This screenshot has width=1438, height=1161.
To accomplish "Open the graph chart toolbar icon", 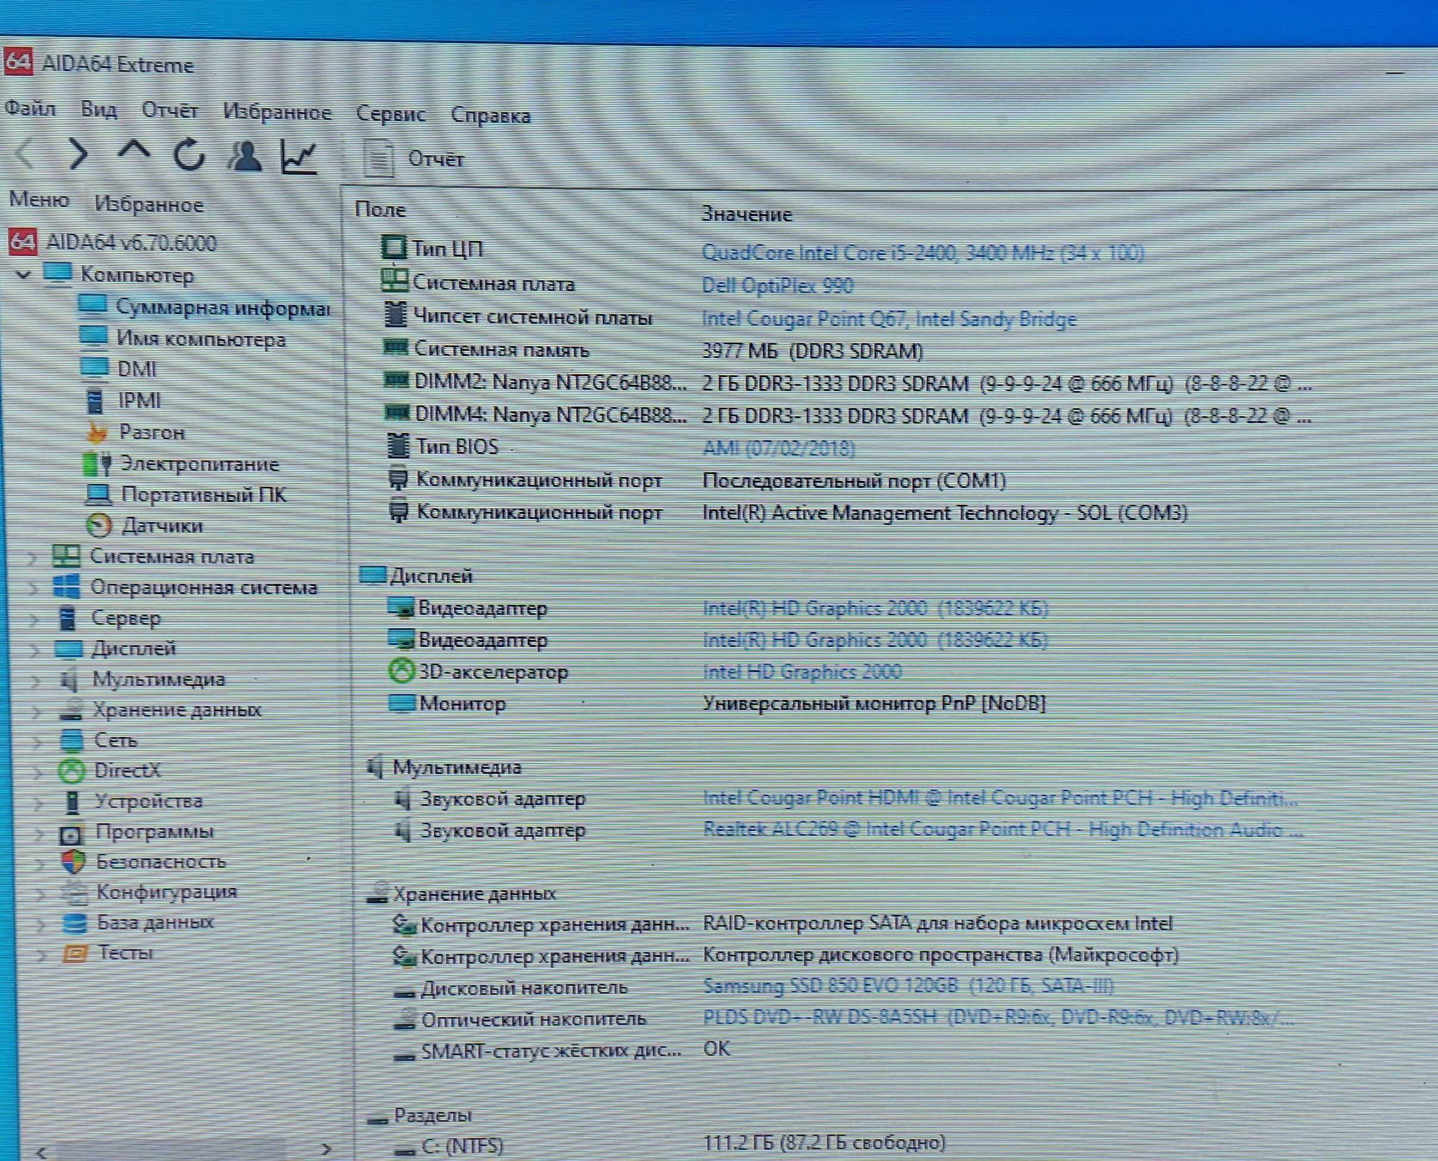I will pos(299,157).
